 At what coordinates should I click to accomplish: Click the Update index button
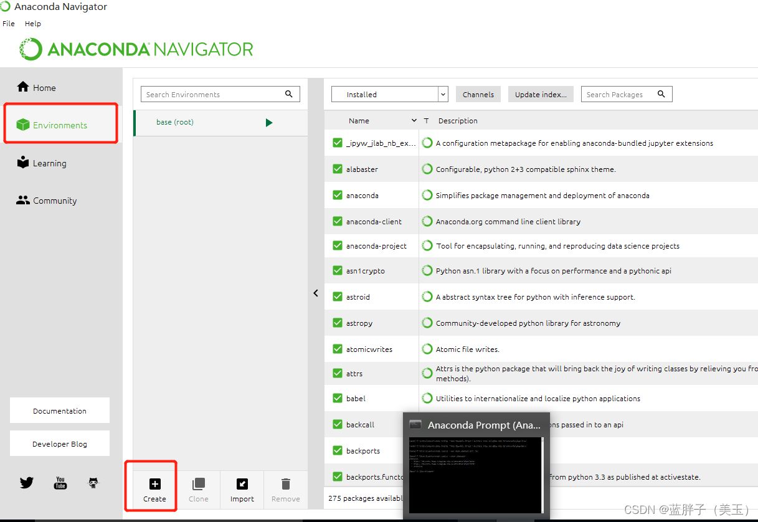540,94
